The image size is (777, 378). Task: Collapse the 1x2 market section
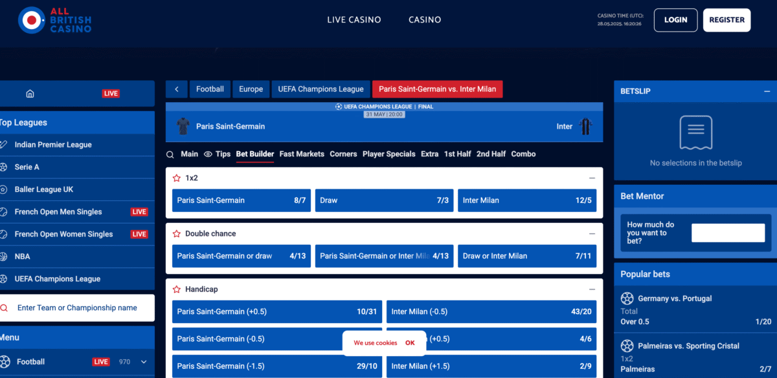(x=592, y=178)
